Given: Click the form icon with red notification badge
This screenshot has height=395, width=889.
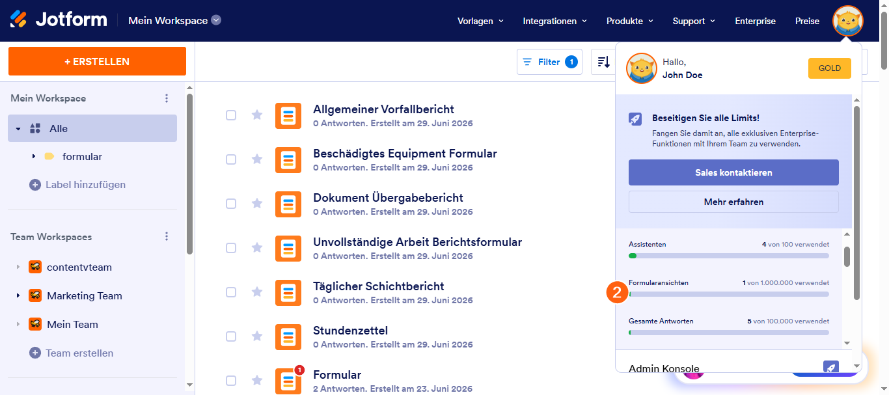Looking at the screenshot, I should coord(288,381).
